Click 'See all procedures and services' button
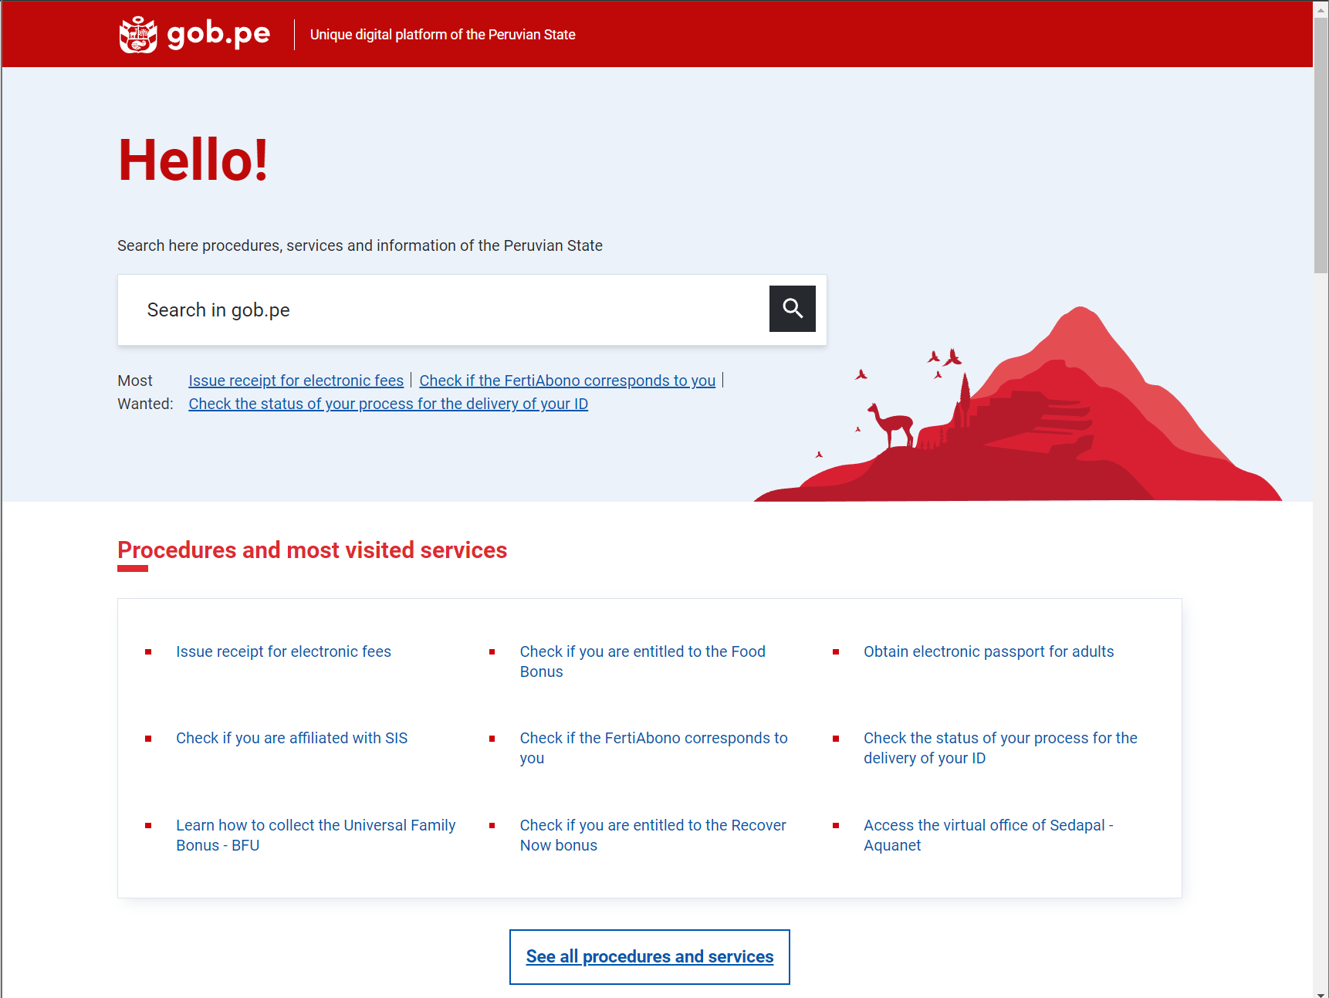1329x998 pixels. click(650, 957)
